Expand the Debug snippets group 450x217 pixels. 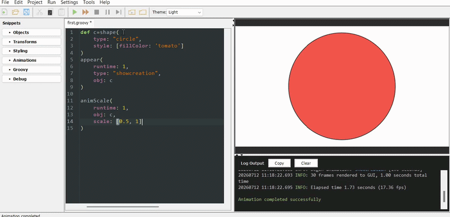point(31,79)
